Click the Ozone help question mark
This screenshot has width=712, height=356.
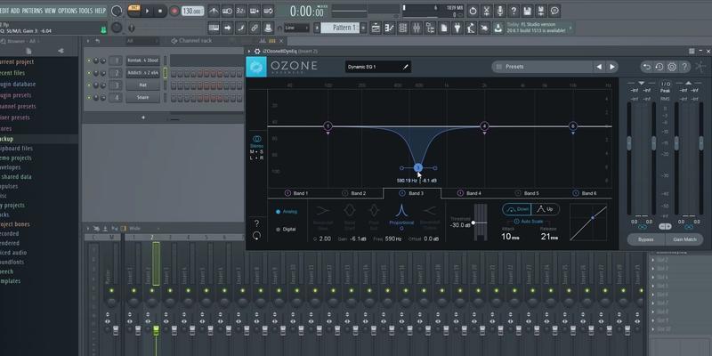[684, 68]
